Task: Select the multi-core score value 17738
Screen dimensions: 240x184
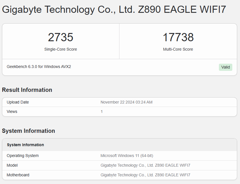Action: pos(178,37)
